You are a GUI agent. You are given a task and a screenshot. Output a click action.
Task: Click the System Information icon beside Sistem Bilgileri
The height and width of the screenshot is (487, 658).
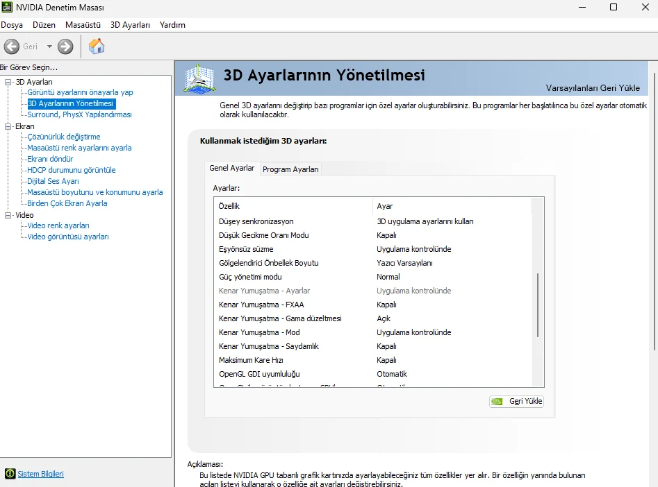coord(10,474)
